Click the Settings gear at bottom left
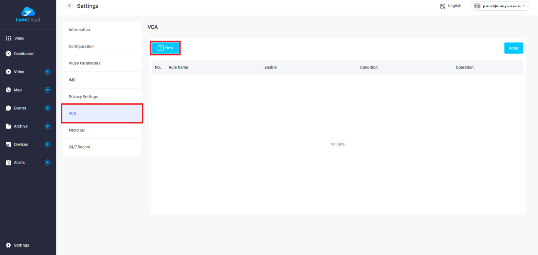Viewport: 538px width, 255px height. pos(8,245)
